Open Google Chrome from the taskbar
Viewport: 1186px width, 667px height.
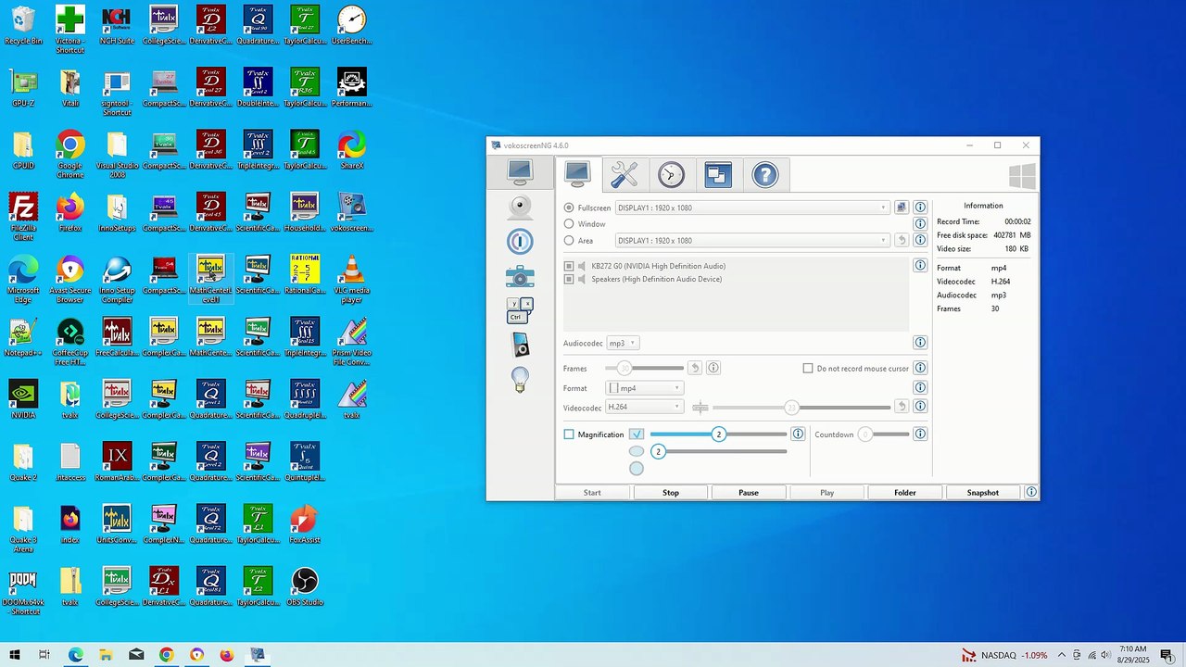click(166, 655)
